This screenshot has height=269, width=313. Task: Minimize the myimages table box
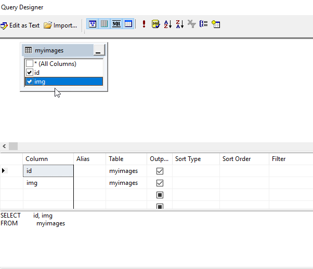99,50
